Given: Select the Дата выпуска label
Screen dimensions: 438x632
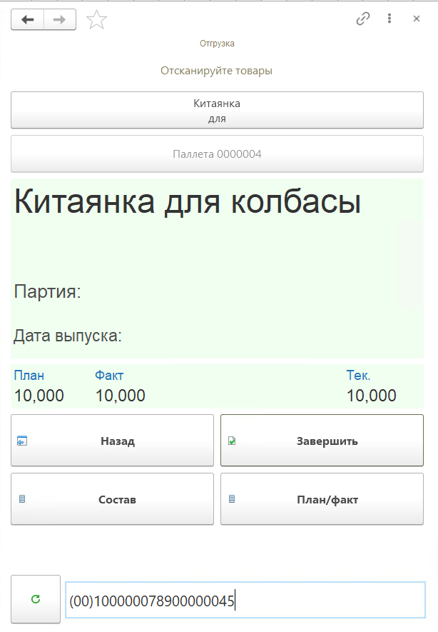Looking at the screenshot, I should [x=68, y=336].
